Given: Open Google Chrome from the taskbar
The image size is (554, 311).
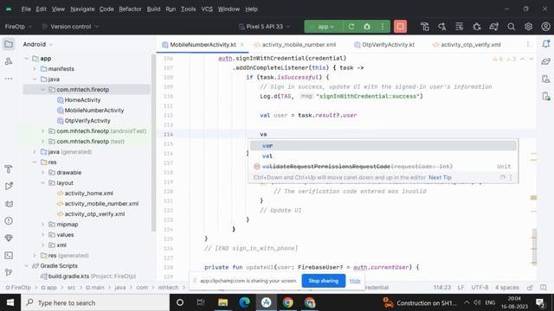Looking at the screenshot, I should (287, 302).
